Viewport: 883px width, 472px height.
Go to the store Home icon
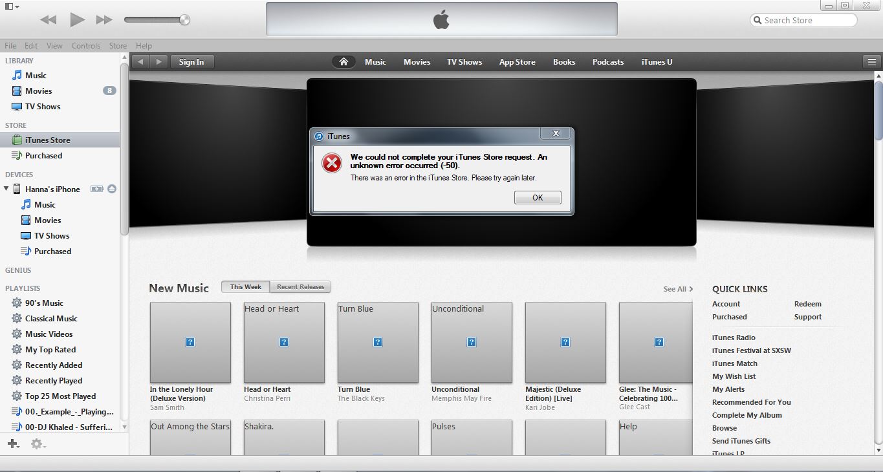point(343,62)
